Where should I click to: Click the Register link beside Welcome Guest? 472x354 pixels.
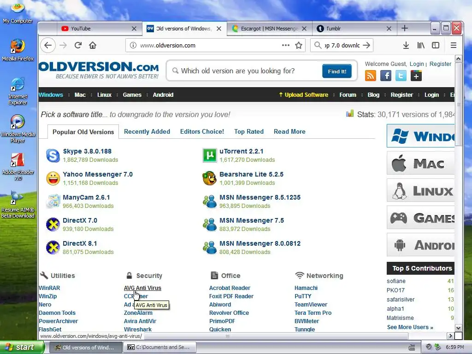tap(440, 64)
